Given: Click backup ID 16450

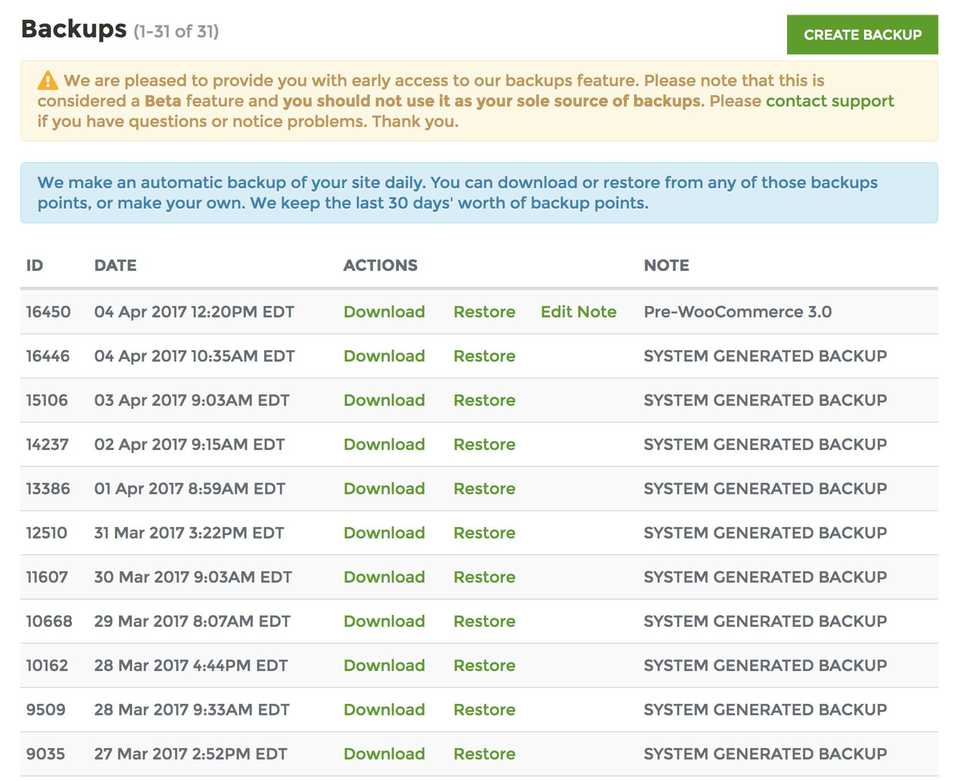Looking at the screenshot, I should click(x=48, y=312).
